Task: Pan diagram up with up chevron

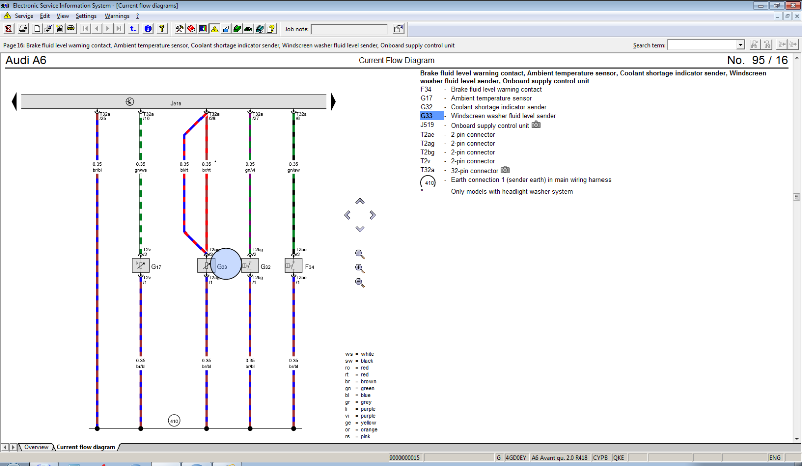Action: point(360,201)
